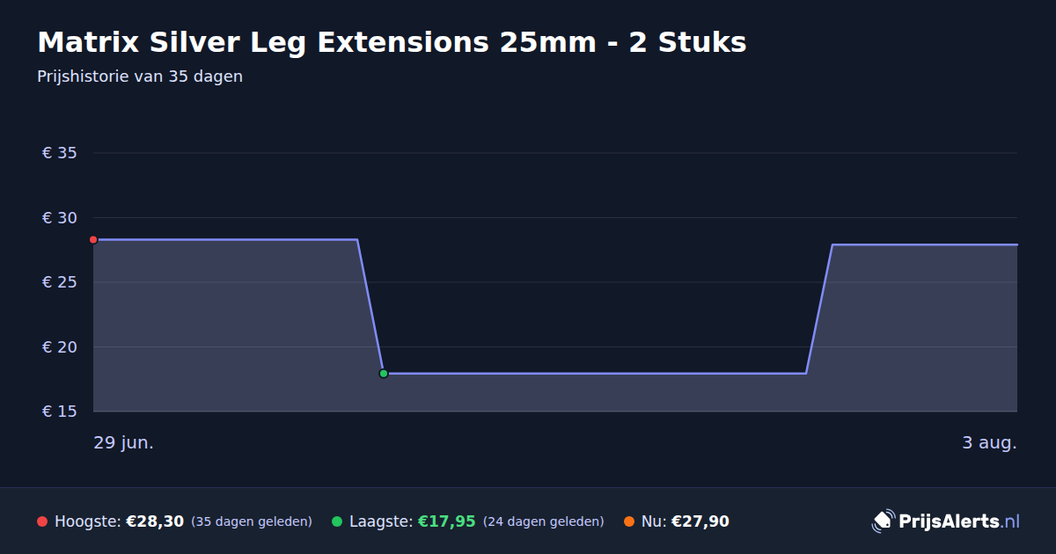The height and width of the screenshot is (554, 1056).
Task: Click the orange Nu legend dot
Action: [x=629, y=521]
